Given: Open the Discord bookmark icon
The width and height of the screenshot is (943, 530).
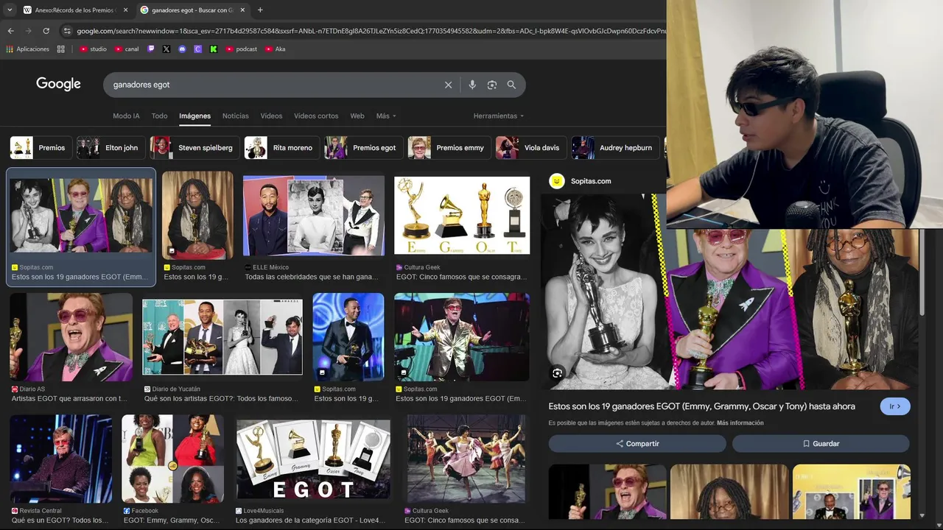Looking at the screenshot, I should (x=182, y=49).
